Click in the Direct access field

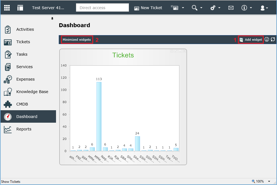[x=102, y=7]
